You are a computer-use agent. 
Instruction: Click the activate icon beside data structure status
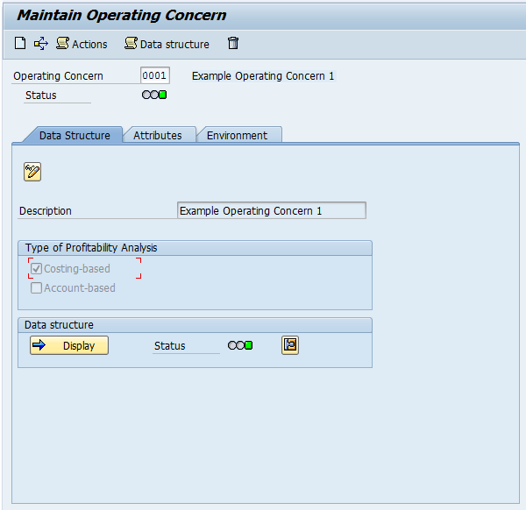(x=290, y=345)
